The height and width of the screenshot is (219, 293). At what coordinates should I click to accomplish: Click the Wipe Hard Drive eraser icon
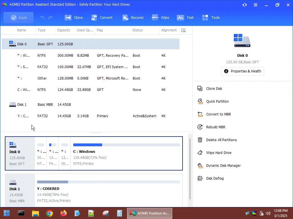click(x=200, y=153)
